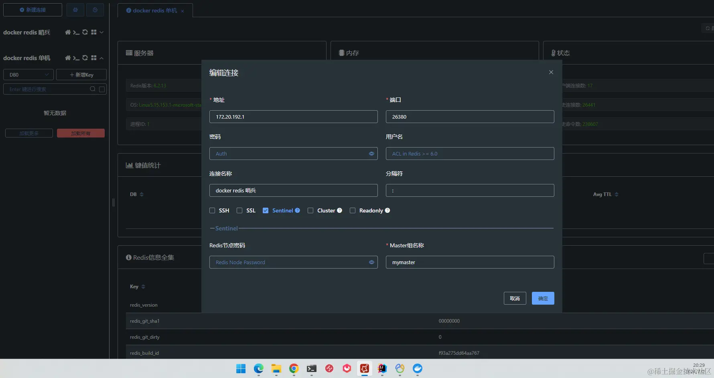Cancel editing with 取消 button
Image resolution: width=714 pixels, height=378 pixels.
(x=515, y=298)
